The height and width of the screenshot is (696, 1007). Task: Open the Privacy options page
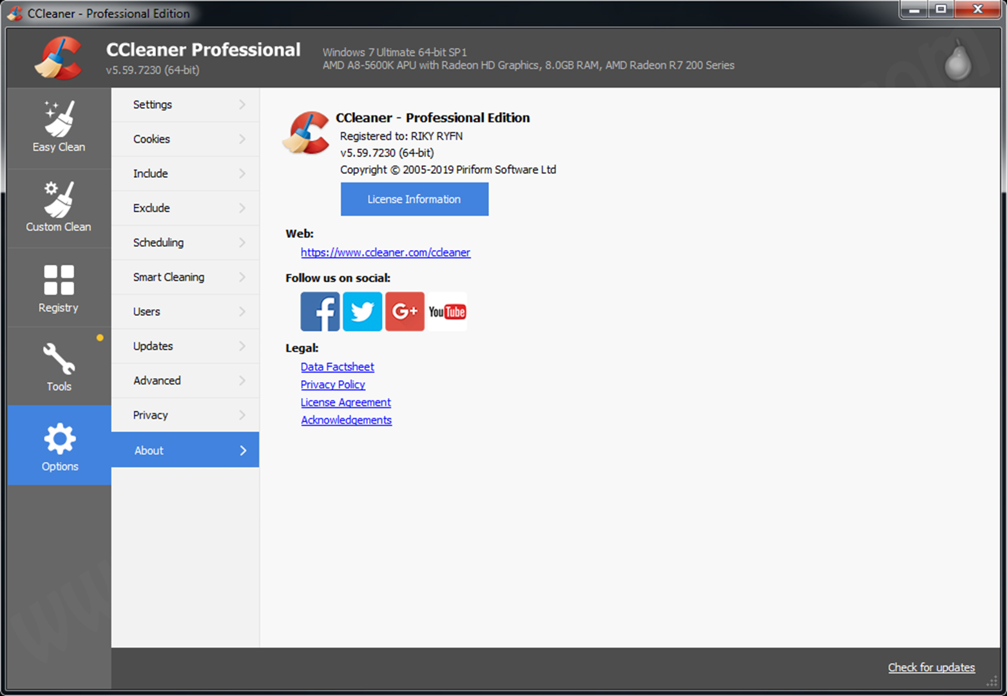(186, 415)
